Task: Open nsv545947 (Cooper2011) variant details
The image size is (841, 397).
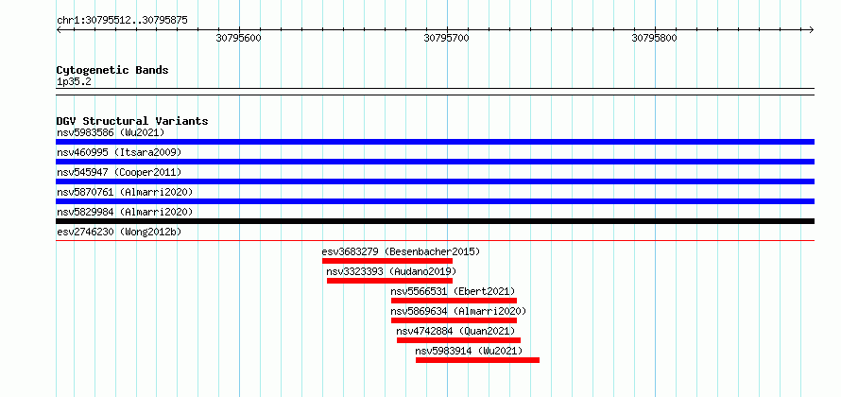Action: coord(119,172)
